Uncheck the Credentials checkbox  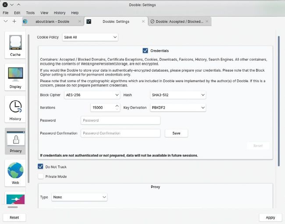(146, 51)
